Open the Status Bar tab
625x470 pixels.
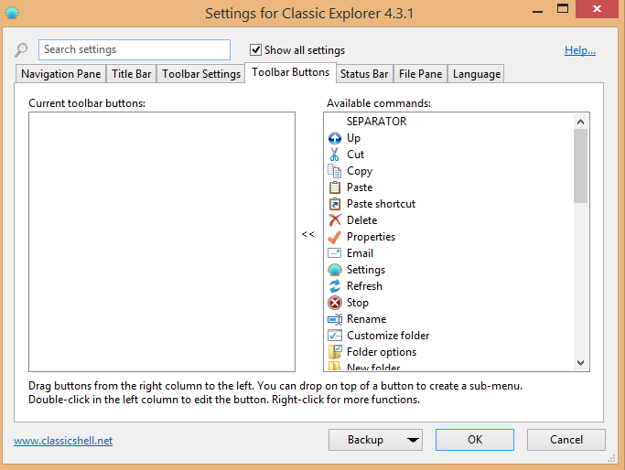tap(364, 74)
